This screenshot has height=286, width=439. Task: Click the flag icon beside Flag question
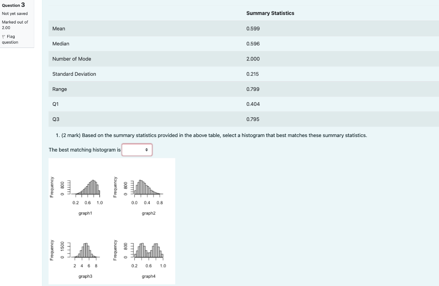[x=3, y=36]
